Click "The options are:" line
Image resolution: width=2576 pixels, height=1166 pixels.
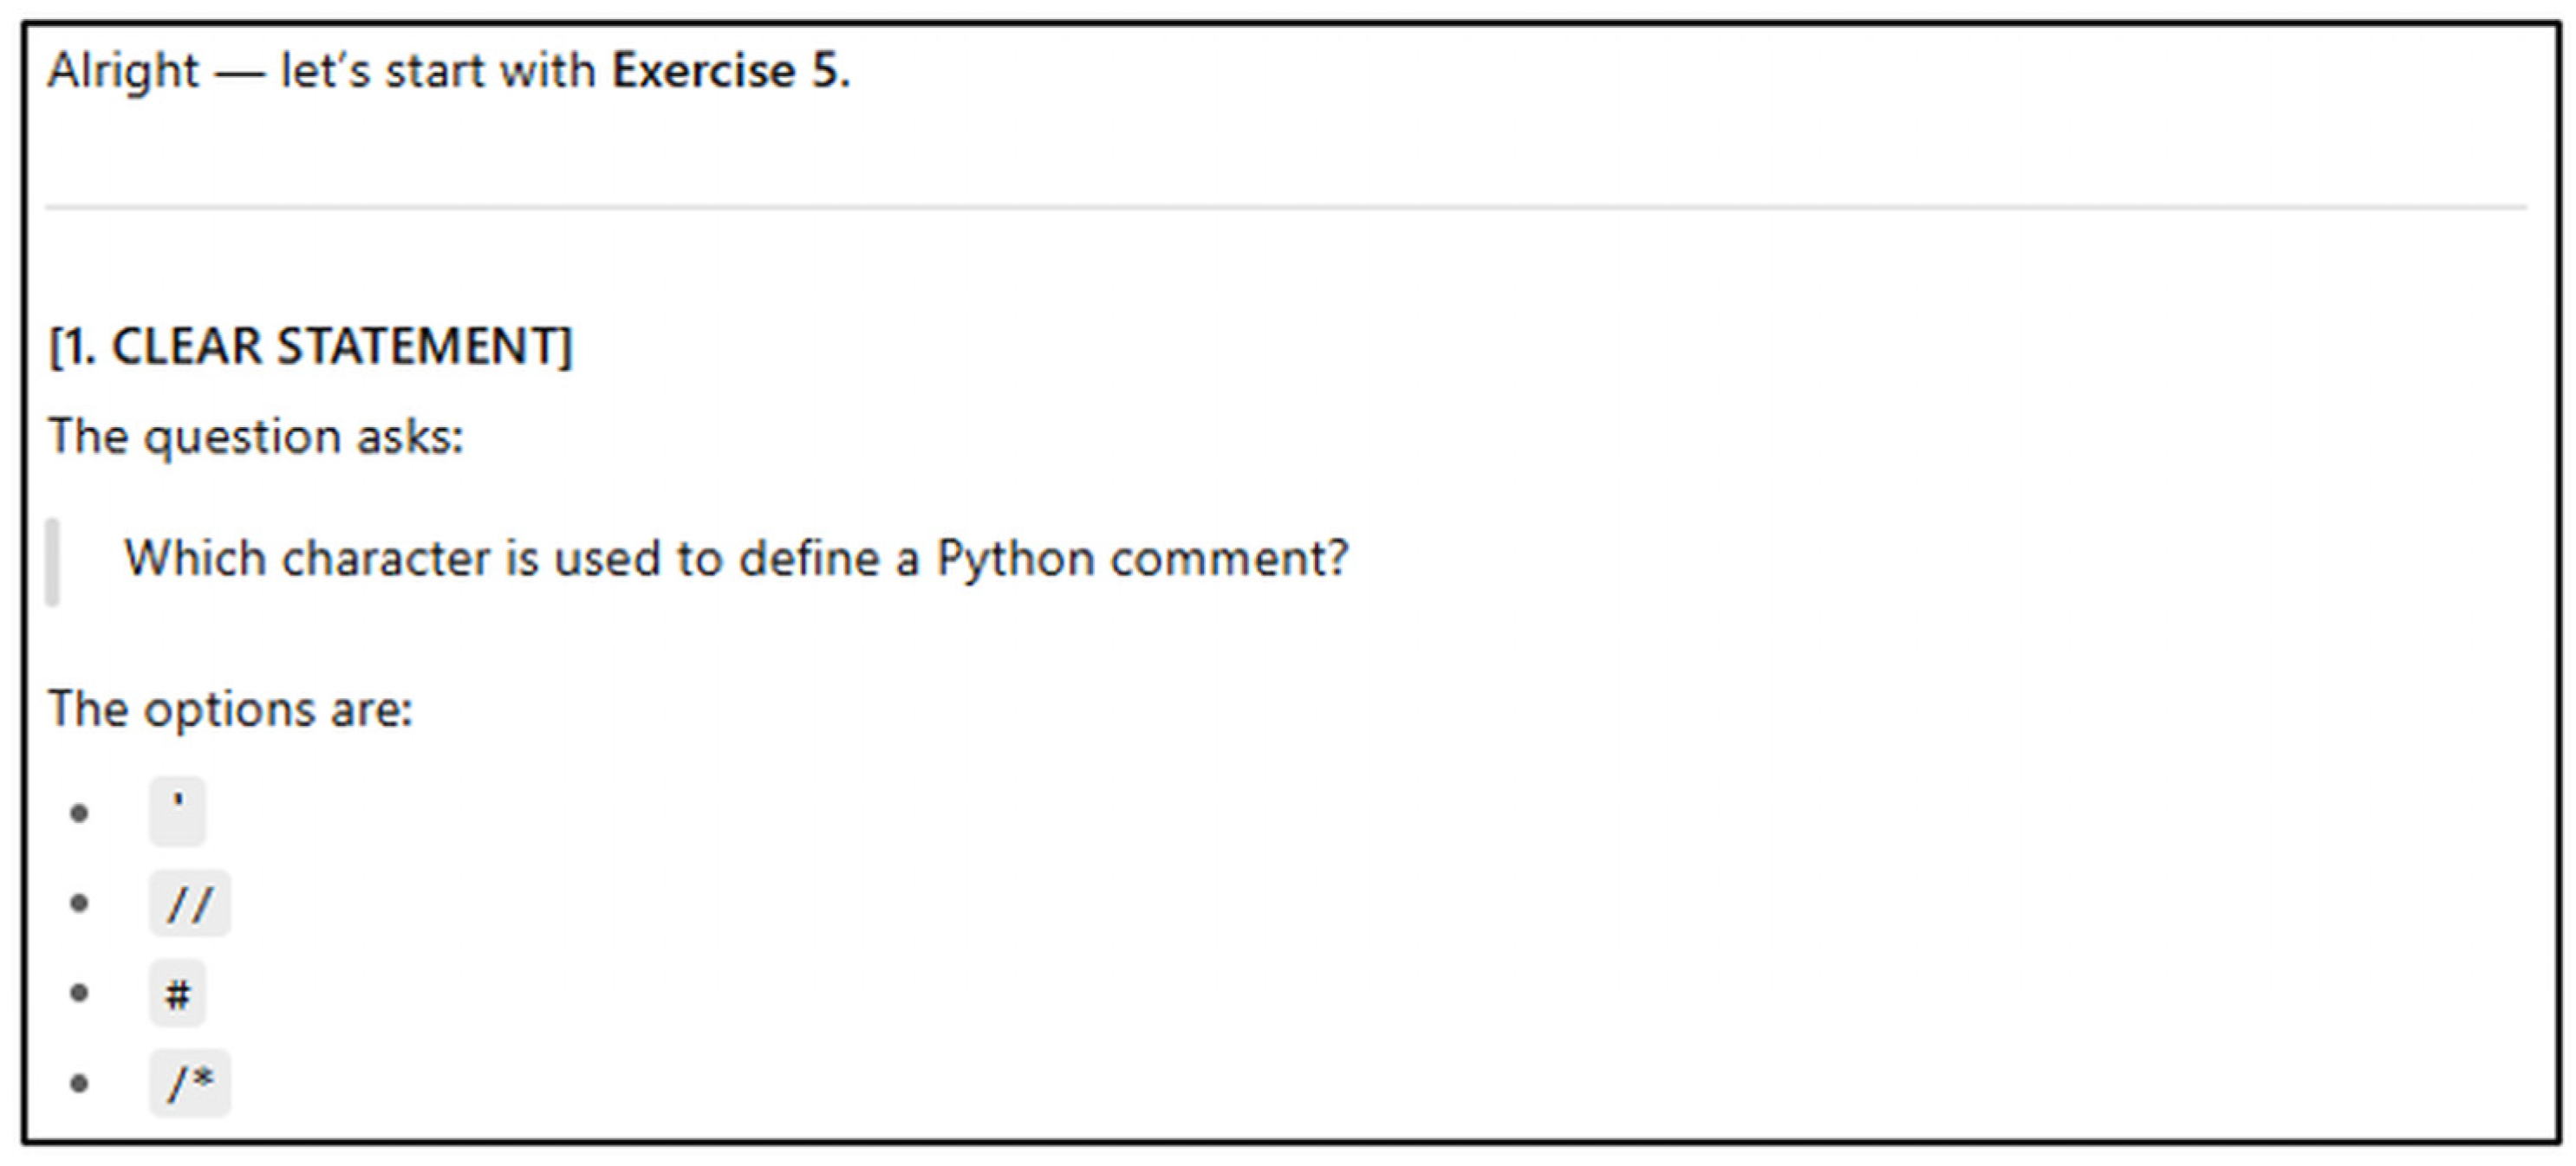click(x=230, y=709)
